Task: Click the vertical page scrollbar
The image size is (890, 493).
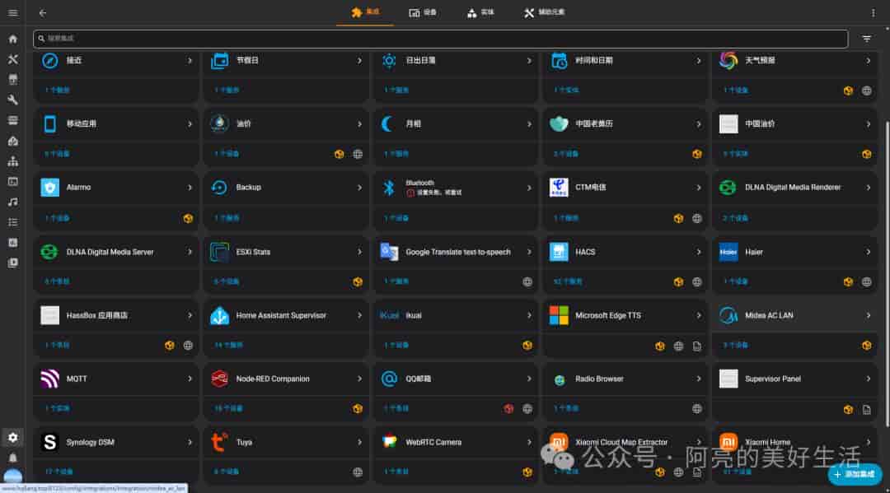Action: coord(887,273)
